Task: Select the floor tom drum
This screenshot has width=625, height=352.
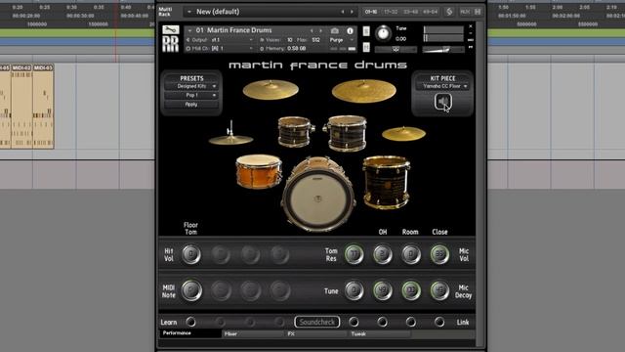Action: point(387,183)
